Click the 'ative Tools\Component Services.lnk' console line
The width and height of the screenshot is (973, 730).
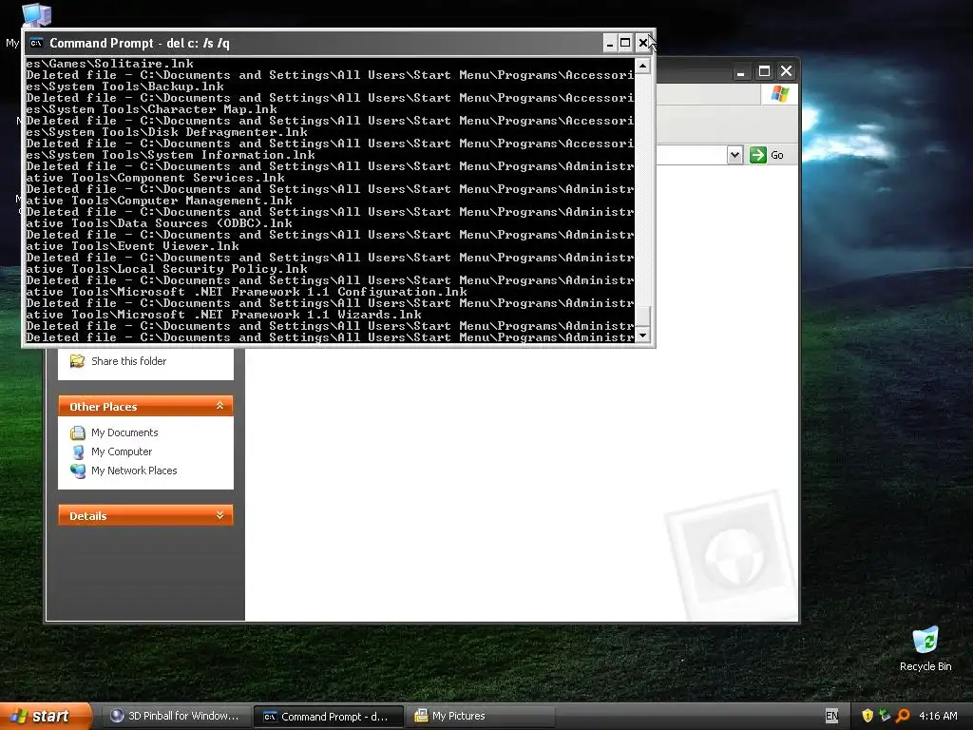[155, 178]
